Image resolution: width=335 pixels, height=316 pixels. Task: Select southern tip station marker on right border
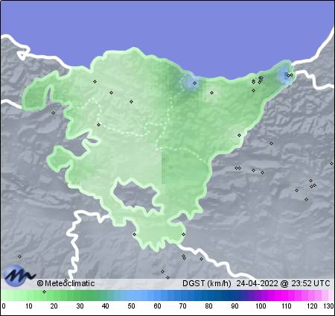tap(183, 234)
